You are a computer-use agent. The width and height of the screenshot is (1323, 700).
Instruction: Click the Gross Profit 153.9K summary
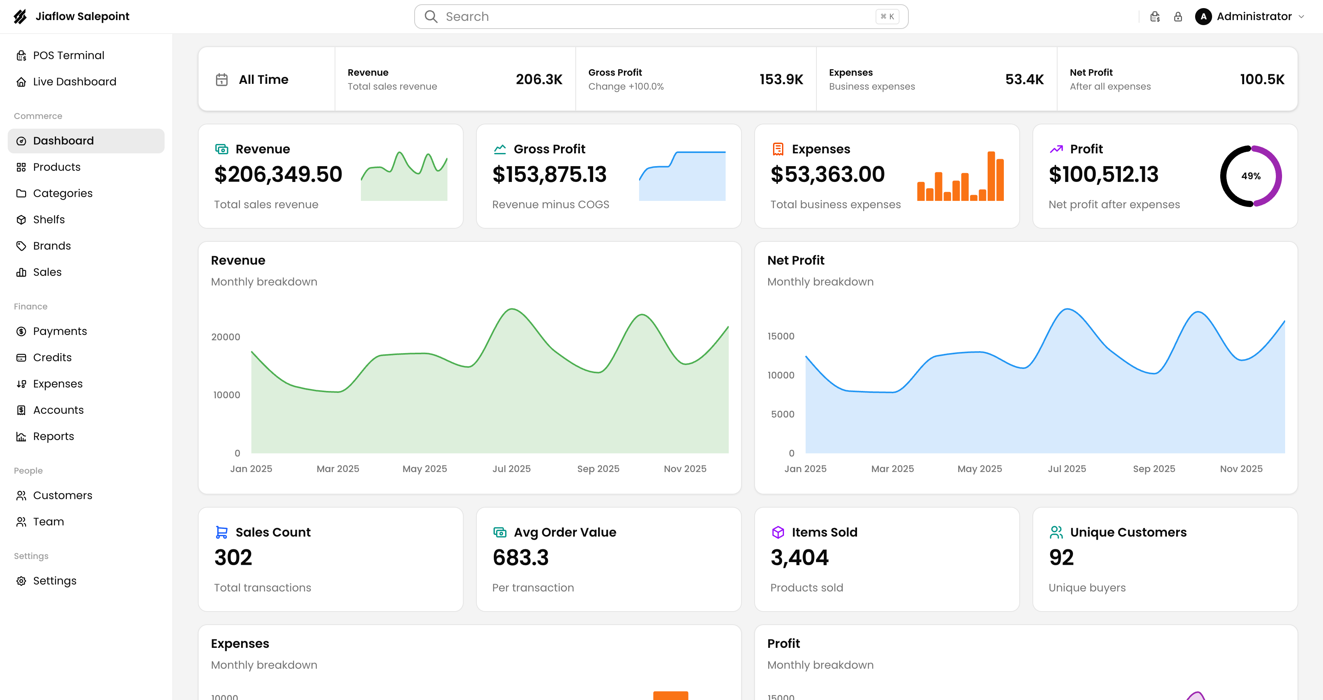pos(696,79)
